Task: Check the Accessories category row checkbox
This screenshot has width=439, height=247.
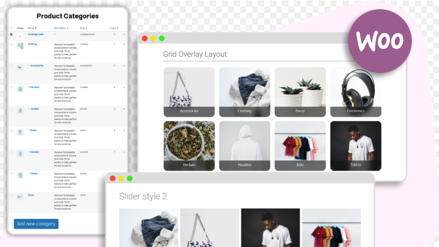Action: (11, 66)
